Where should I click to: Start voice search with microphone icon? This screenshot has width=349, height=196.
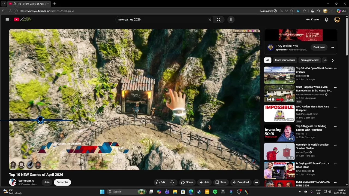pyautogui.click(x=231, y=20)
